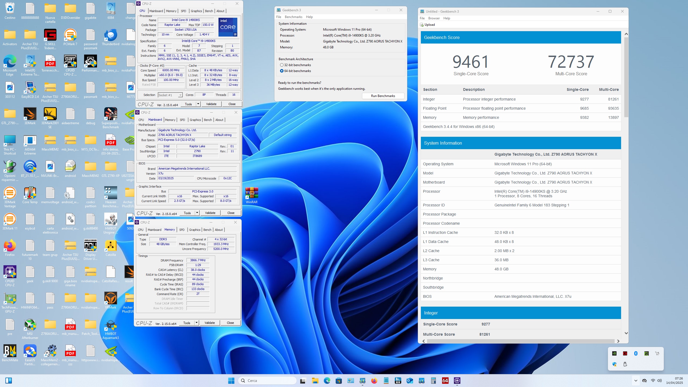This screenshot has width=688, height=387.
Task: Click horizontal scrollbar in Geekbench results
Action: 521,341
